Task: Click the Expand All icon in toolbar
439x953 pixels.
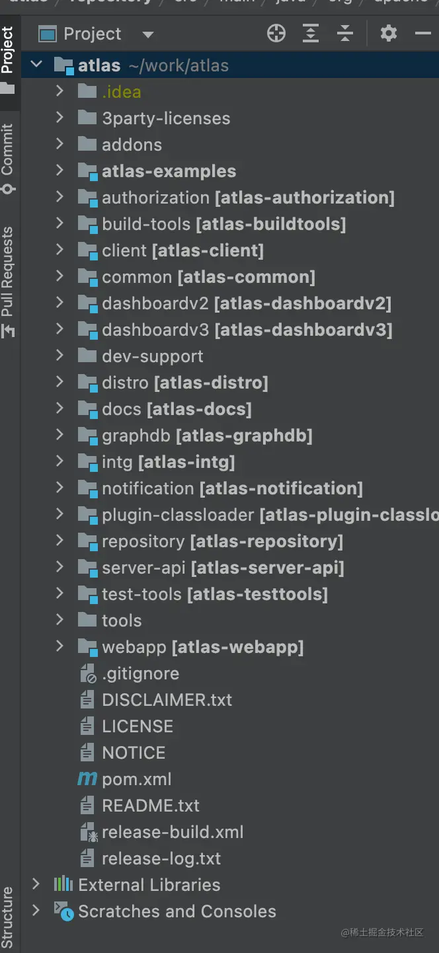Action: click(x=311, y=34)
